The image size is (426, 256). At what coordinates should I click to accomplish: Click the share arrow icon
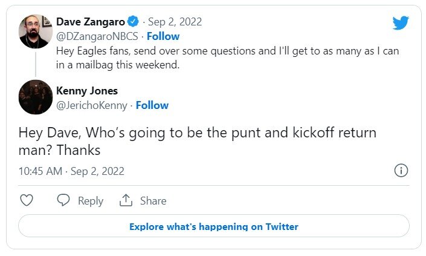point(126,200)
